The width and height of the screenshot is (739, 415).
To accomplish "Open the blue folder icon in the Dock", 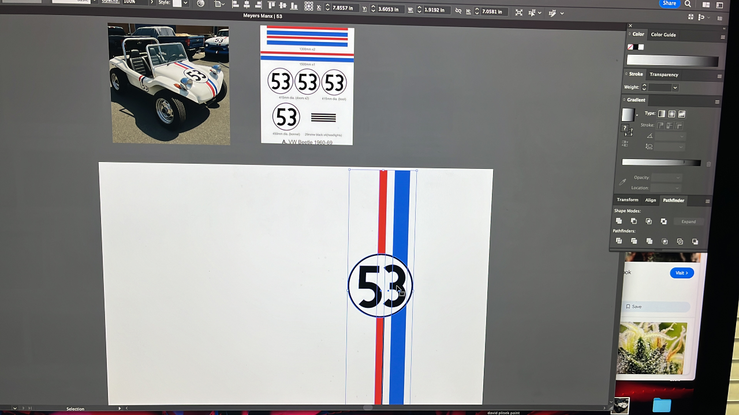I will [x=662, y=405].
